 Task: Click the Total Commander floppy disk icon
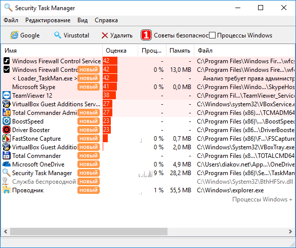pos(7,156)
